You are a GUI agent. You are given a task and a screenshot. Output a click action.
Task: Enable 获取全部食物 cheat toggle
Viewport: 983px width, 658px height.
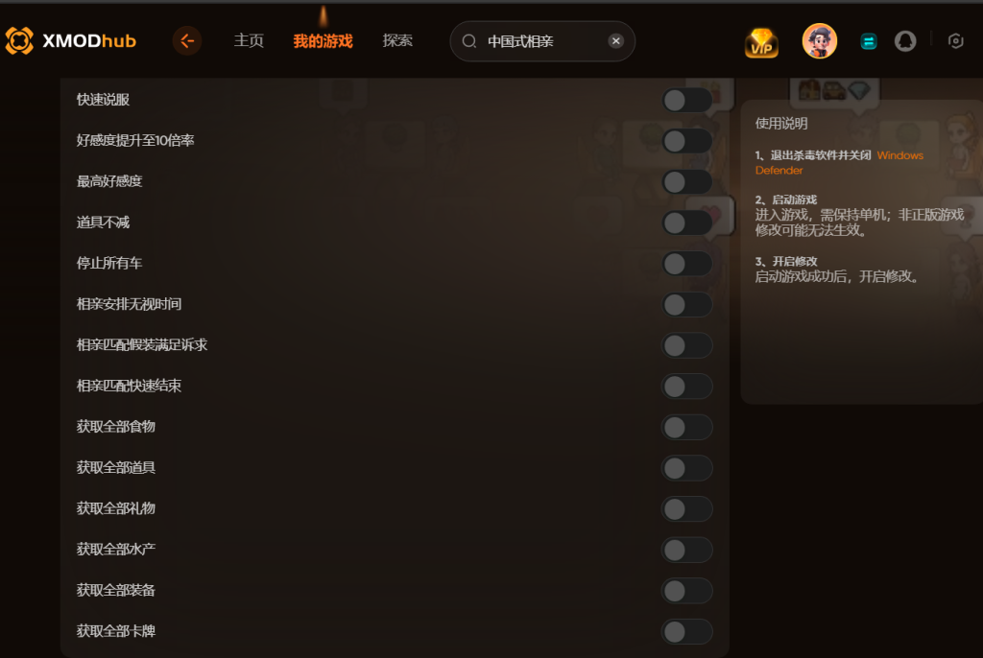(687, 428)
